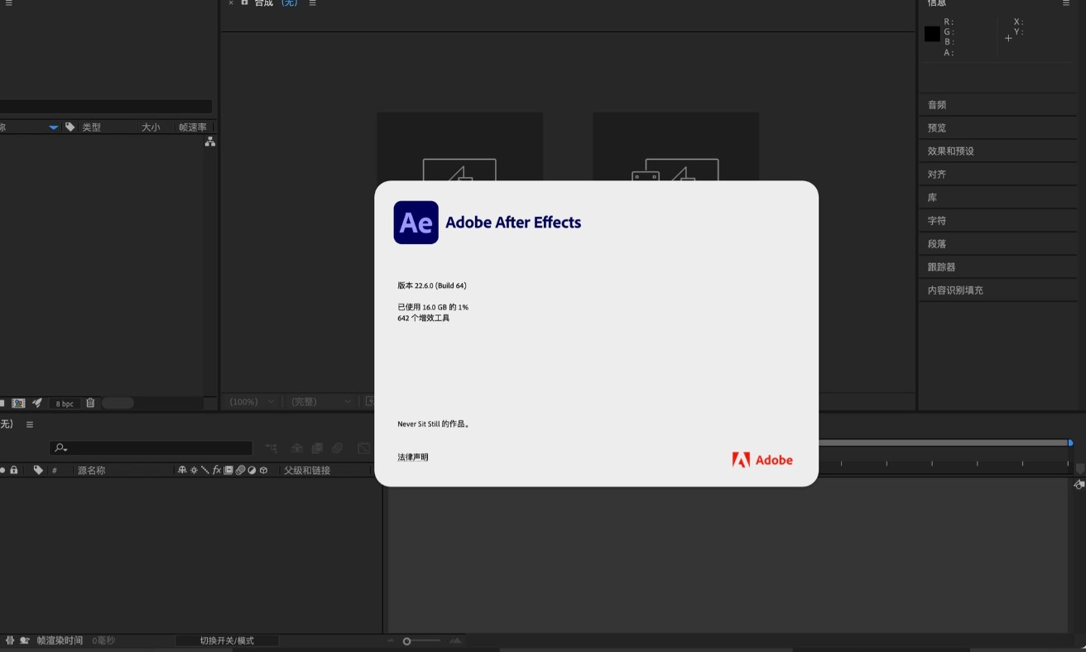
Task: Click the timeline zoom slider handle
Action: (406, 641)
